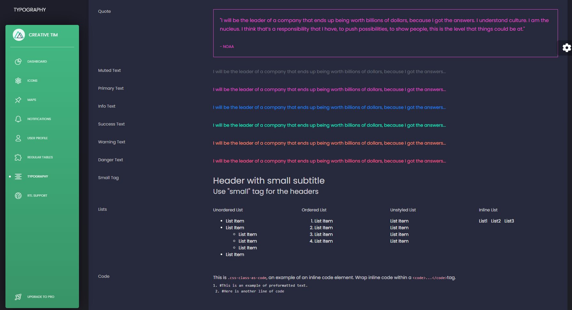Select the Dashboard icon in the sidebar
Screen dimensions: 572x310
pyautogui.click(x=18, y=61)
